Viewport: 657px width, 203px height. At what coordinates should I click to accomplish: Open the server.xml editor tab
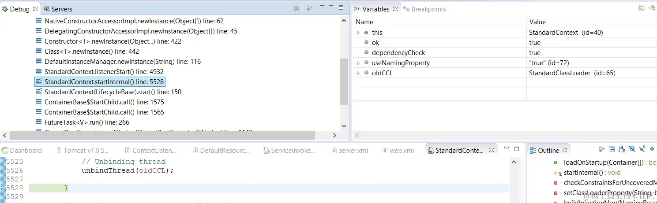[349, 151]
